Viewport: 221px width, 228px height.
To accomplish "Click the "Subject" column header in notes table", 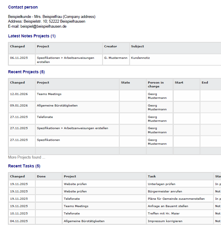I will (137, 46).
